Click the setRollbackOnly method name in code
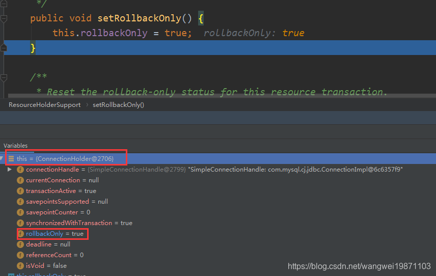 pyautogui.click(x=140, y=18)
